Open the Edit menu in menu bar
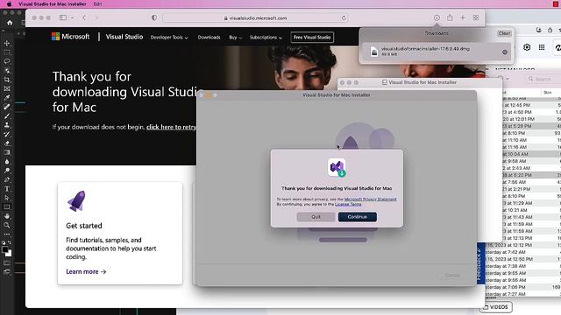 pyautogui.click(x=97, y=3)
